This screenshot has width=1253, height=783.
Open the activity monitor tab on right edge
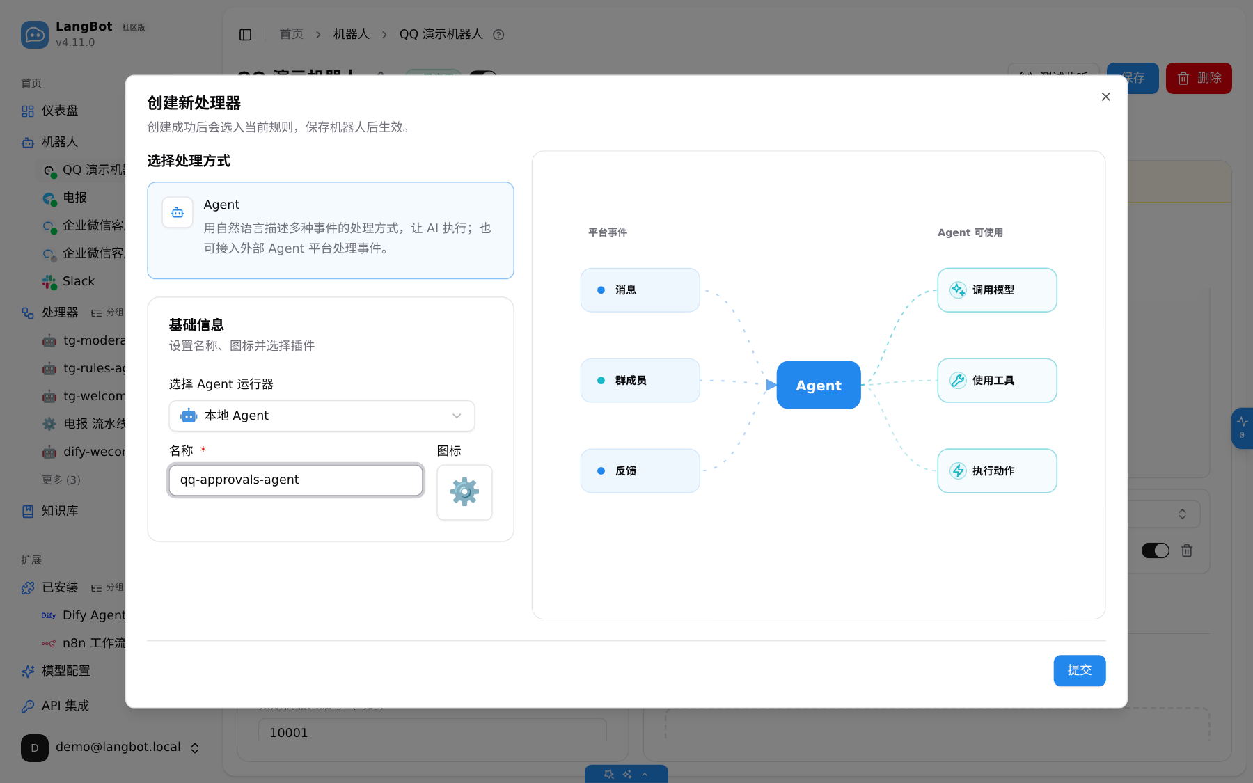tap(1243, 428)
